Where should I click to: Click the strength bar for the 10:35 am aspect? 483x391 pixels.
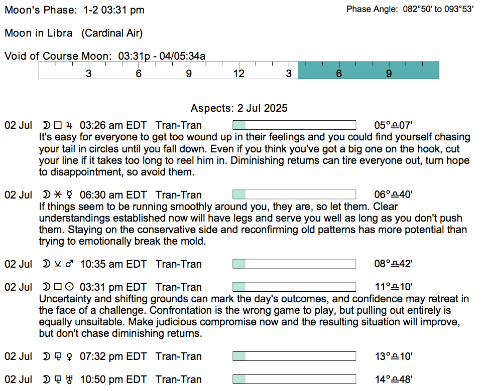(294, 264)
